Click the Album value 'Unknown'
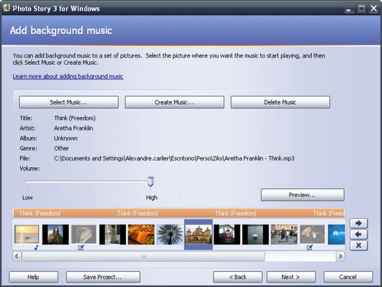 [x=66, y=138]
